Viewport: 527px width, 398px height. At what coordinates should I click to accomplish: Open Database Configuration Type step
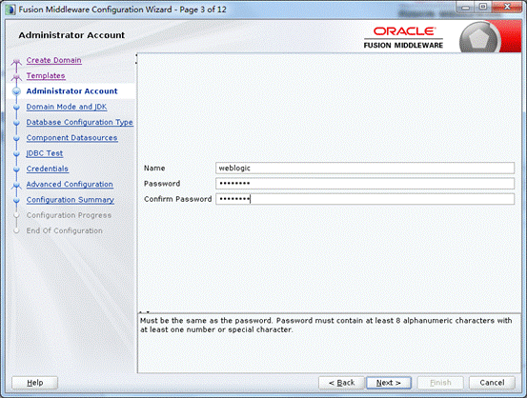coord(80,122)
